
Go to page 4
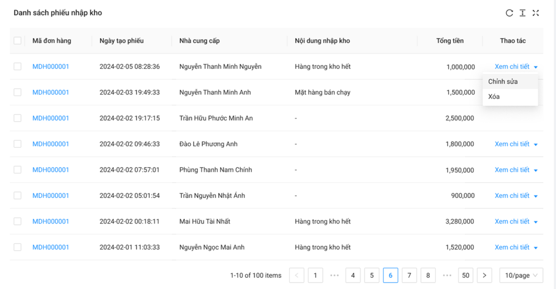353,275
